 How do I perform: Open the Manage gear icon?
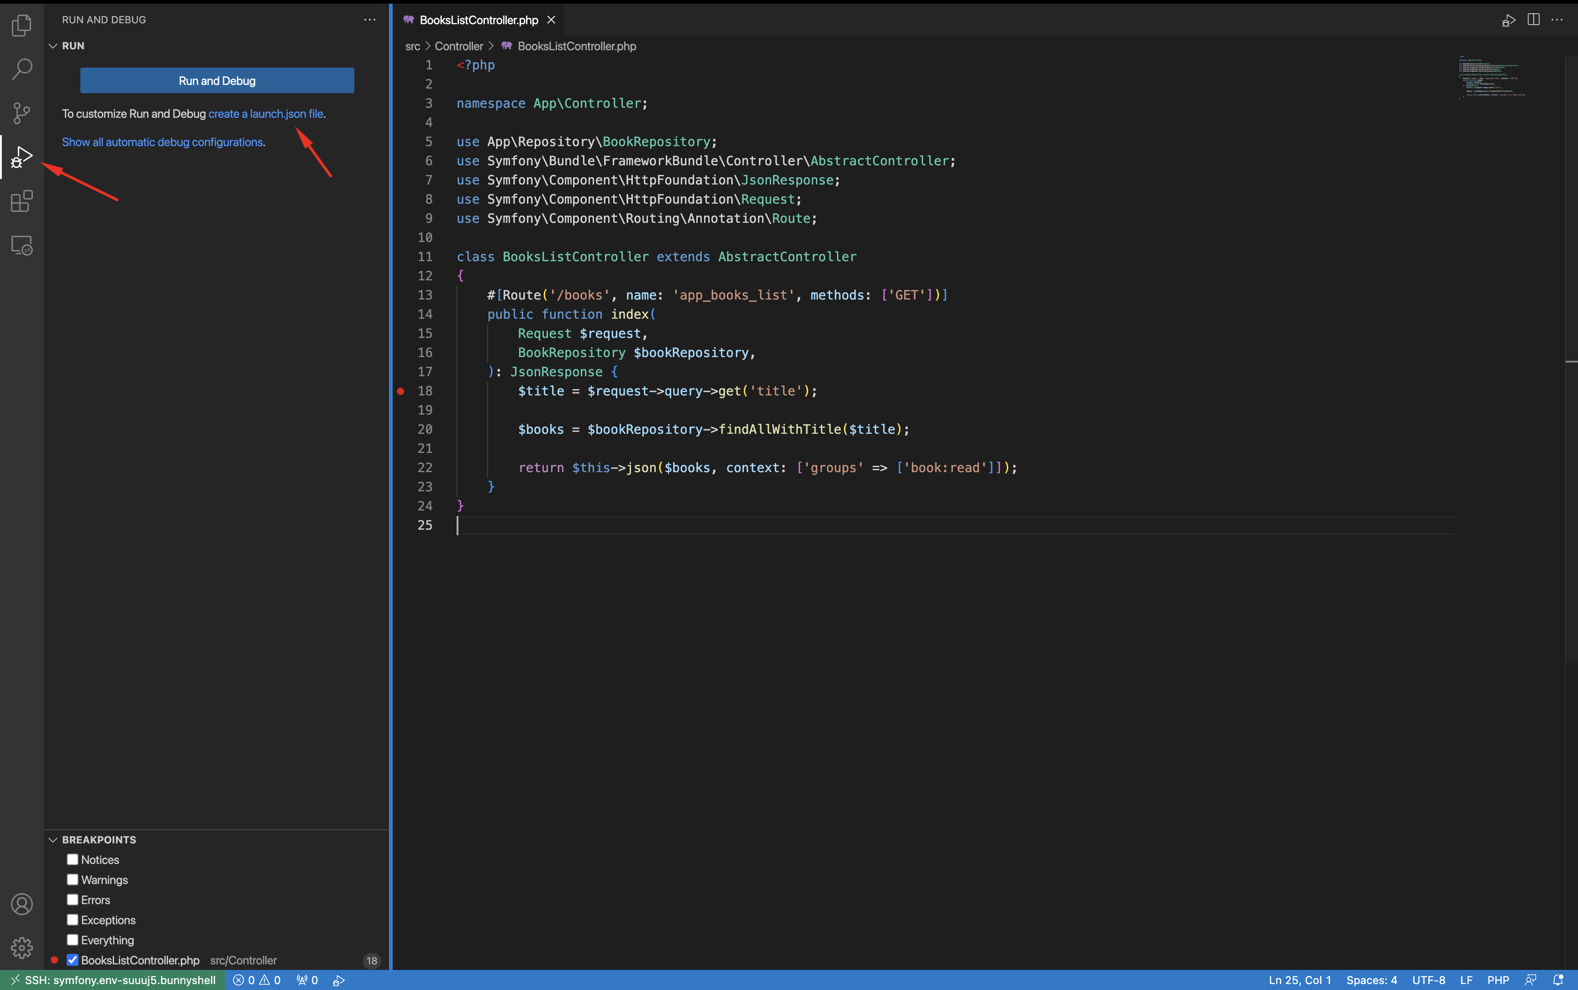(x=21, y=948)
